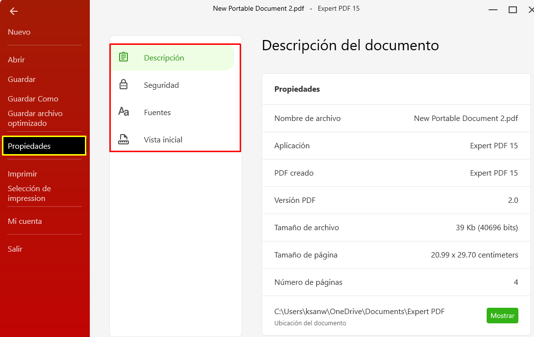This screenshot has width=534, height=337.
Task: Click the file size 39 Kb (40696 bits)
Action: tap(487, 227)
